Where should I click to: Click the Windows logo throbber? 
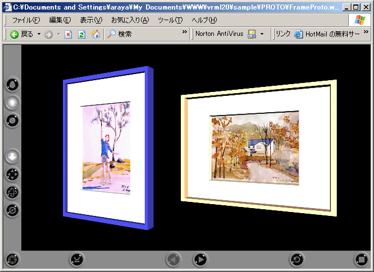360,20
